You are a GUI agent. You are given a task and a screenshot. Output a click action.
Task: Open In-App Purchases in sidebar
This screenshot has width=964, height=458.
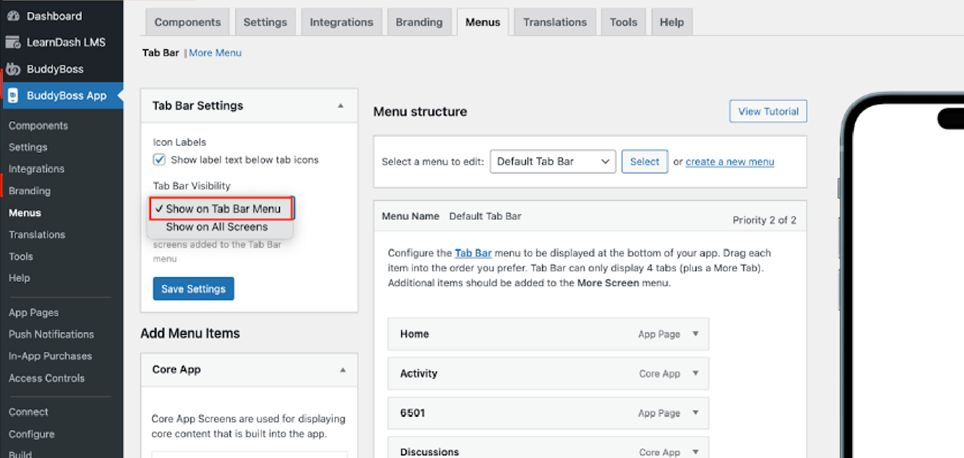50,356
